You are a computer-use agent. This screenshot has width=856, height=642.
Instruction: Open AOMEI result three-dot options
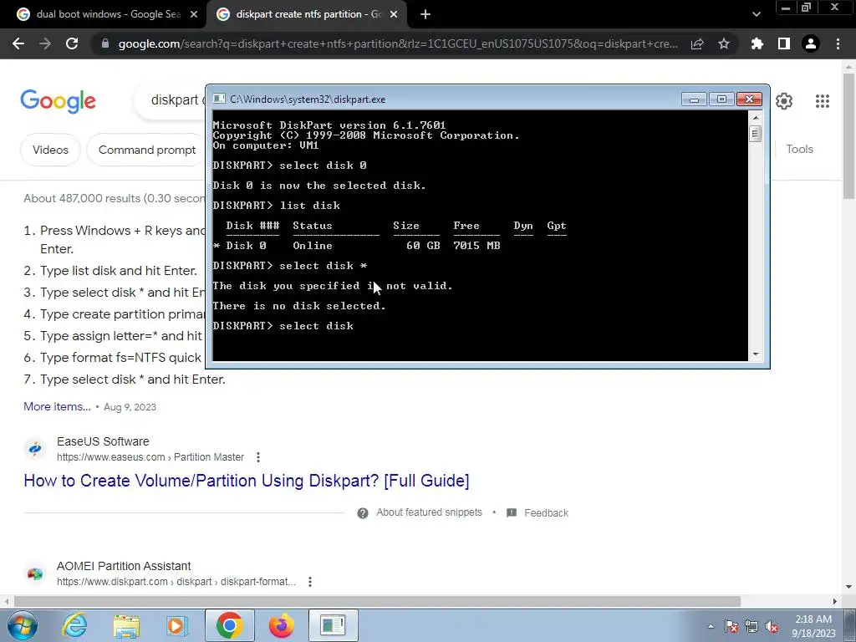pyautogui.click(x=310, y=582)
